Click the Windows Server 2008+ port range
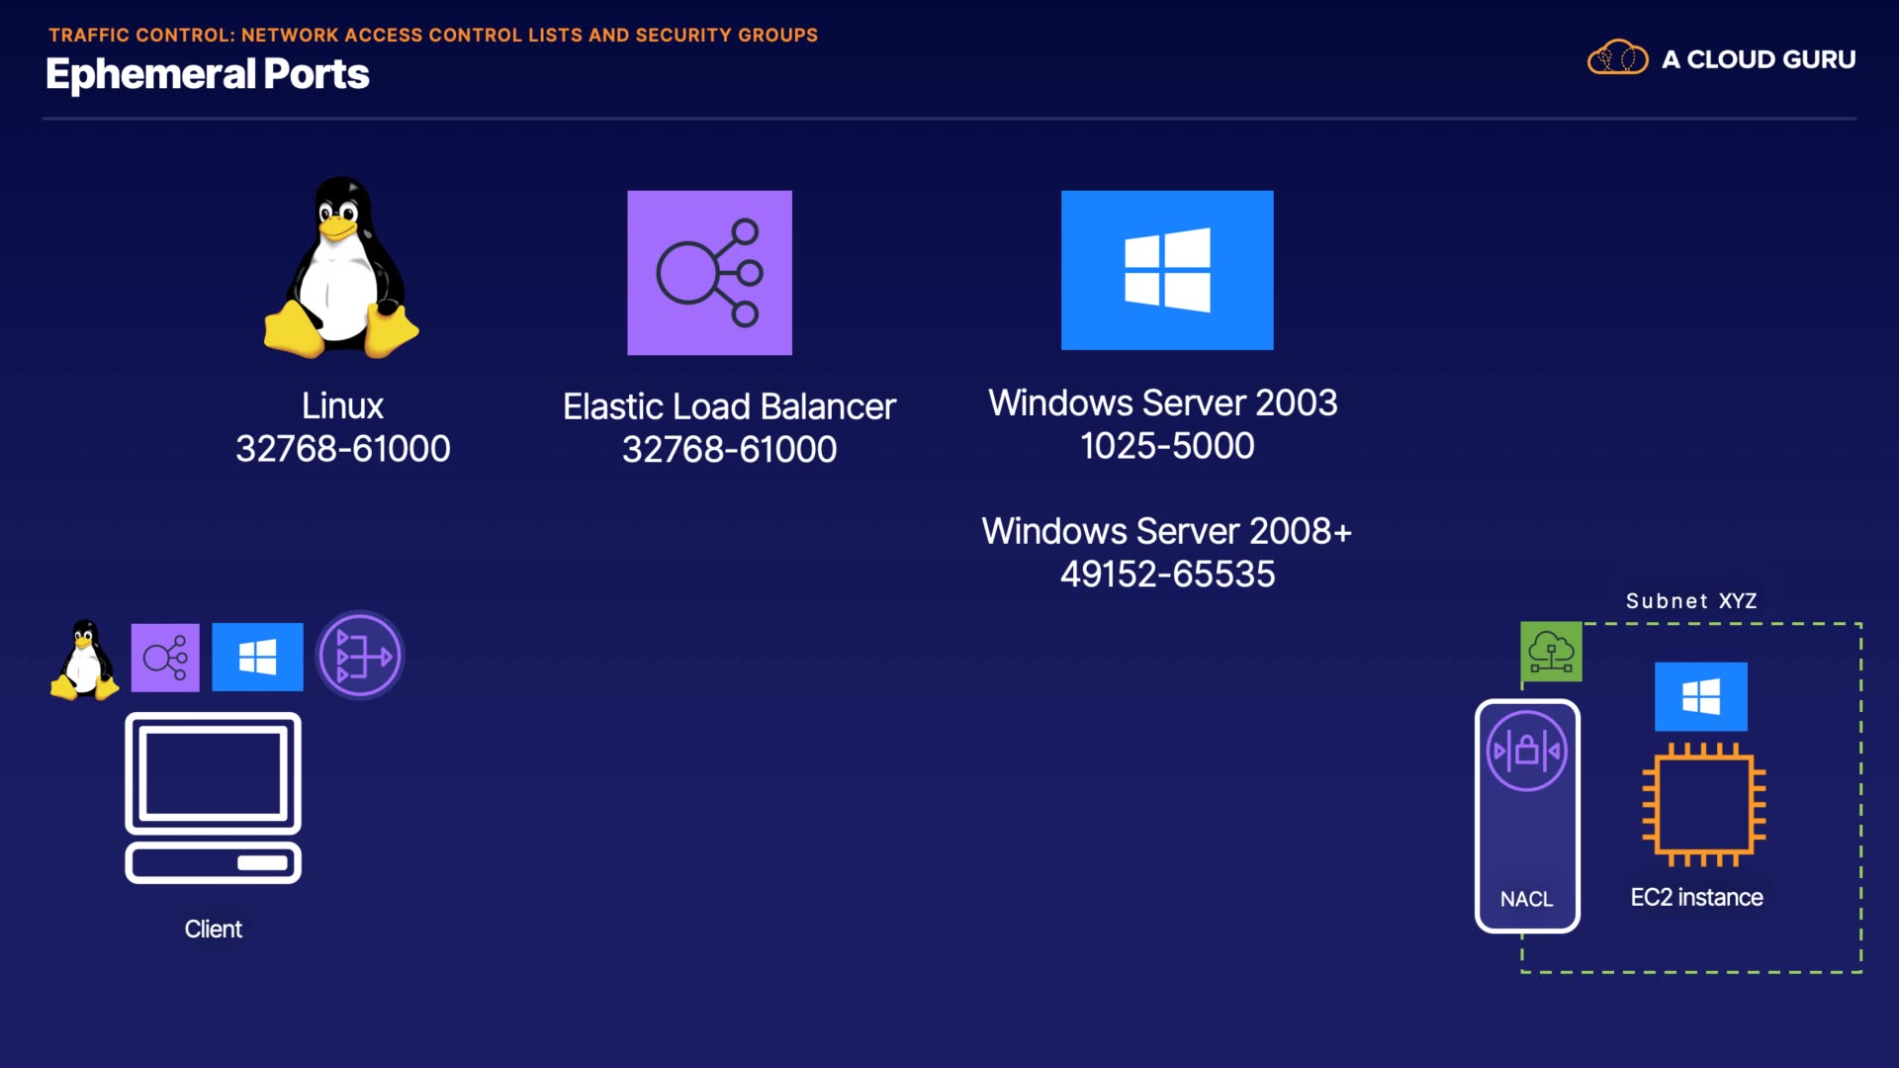1899x1068 pixels. click(x=1167, y=575)
